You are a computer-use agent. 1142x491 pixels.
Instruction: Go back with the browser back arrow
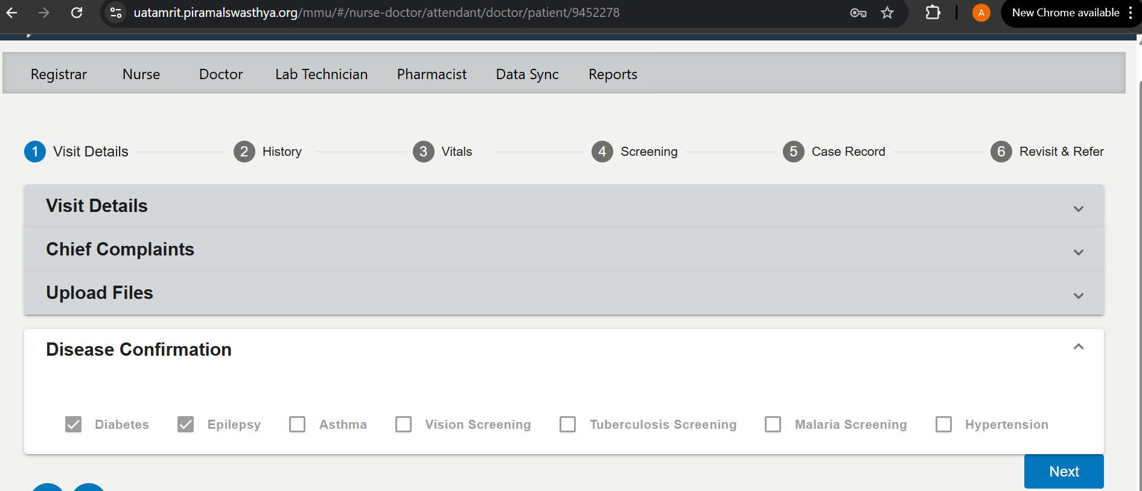point(12,13)
